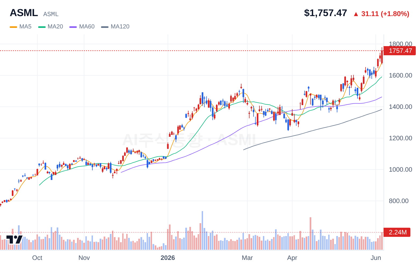419x265 pixels.
Task: Click the MA60 purple legend swatch
Action: coord(73,27)
